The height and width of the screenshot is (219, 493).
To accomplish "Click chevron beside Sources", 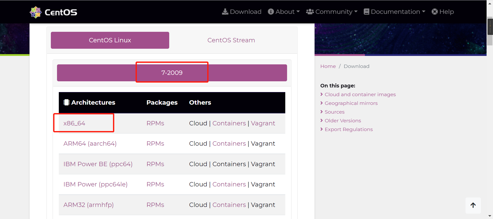I will [321, 112].
